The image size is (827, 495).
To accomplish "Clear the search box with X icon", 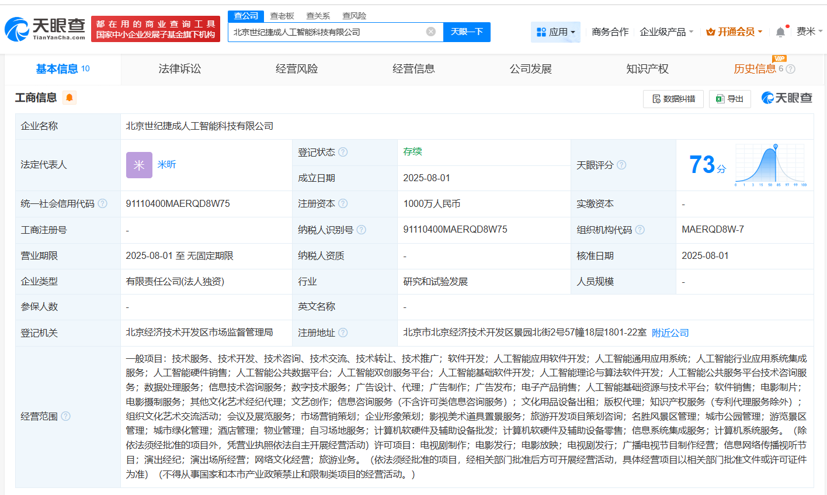I will tap(431, 32).
